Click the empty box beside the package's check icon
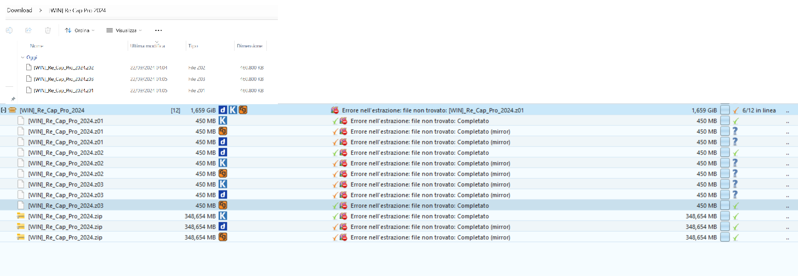Screen dimensions: 798x276 point(725,110)
